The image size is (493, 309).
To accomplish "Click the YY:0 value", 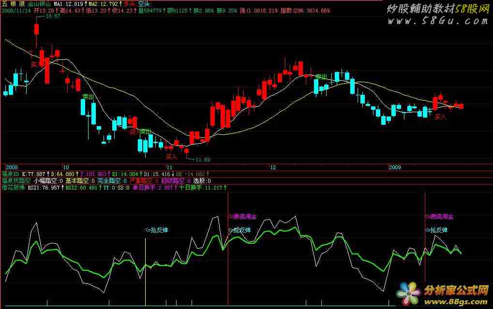I will [109, 188].
